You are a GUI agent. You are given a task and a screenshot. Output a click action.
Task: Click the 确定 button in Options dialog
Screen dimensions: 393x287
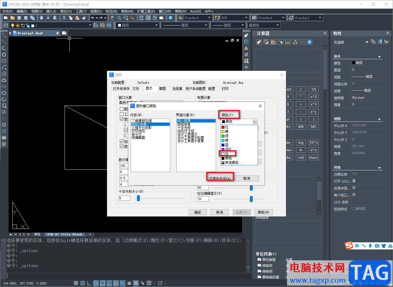point(198,212)
